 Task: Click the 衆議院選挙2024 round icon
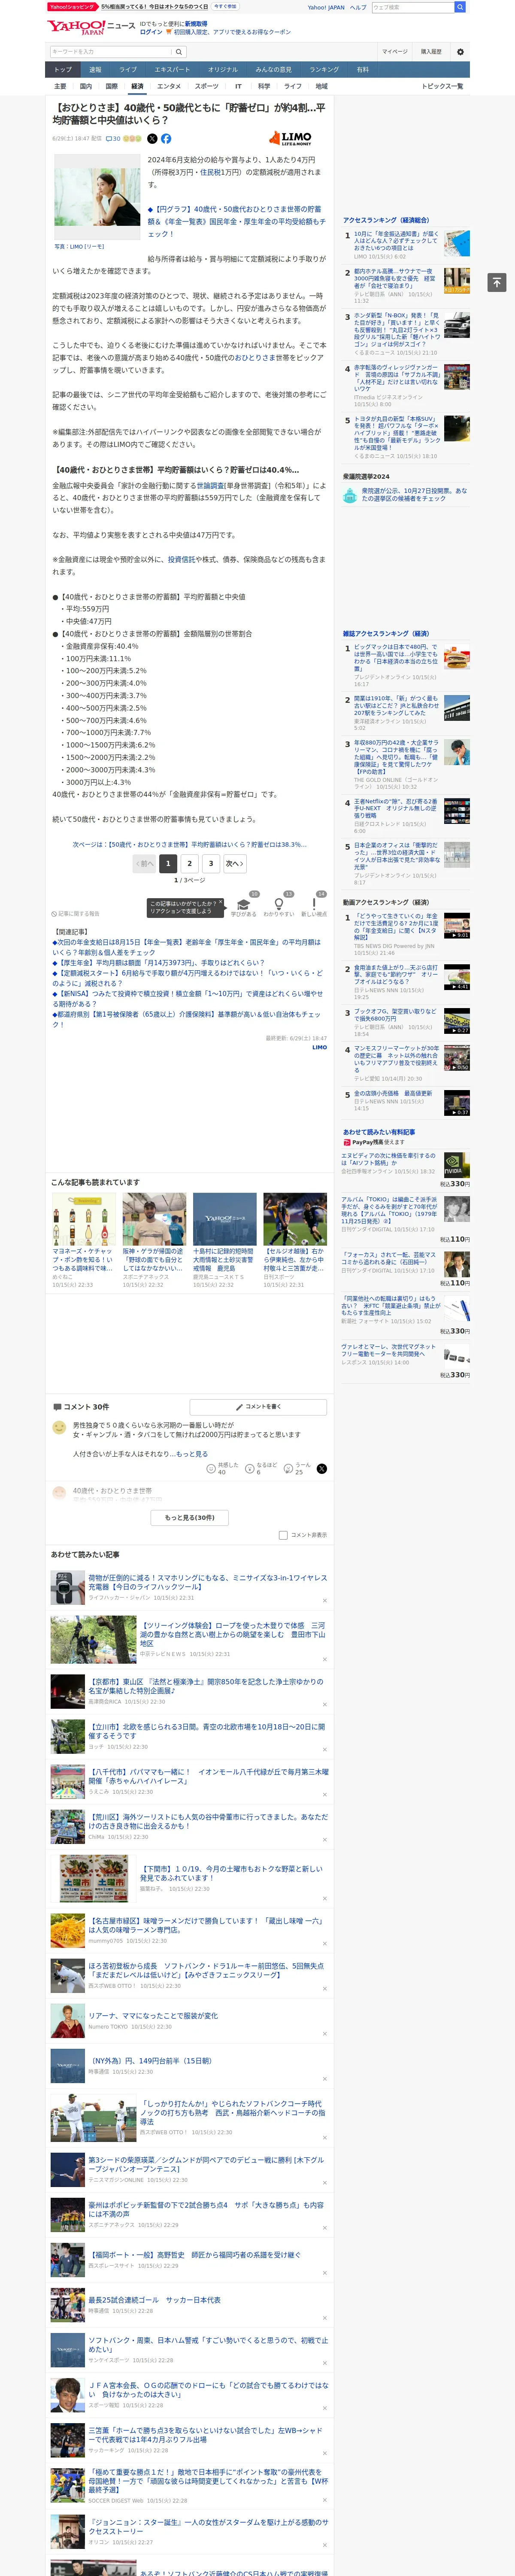coord(350,495)
